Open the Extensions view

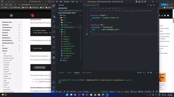54,32
